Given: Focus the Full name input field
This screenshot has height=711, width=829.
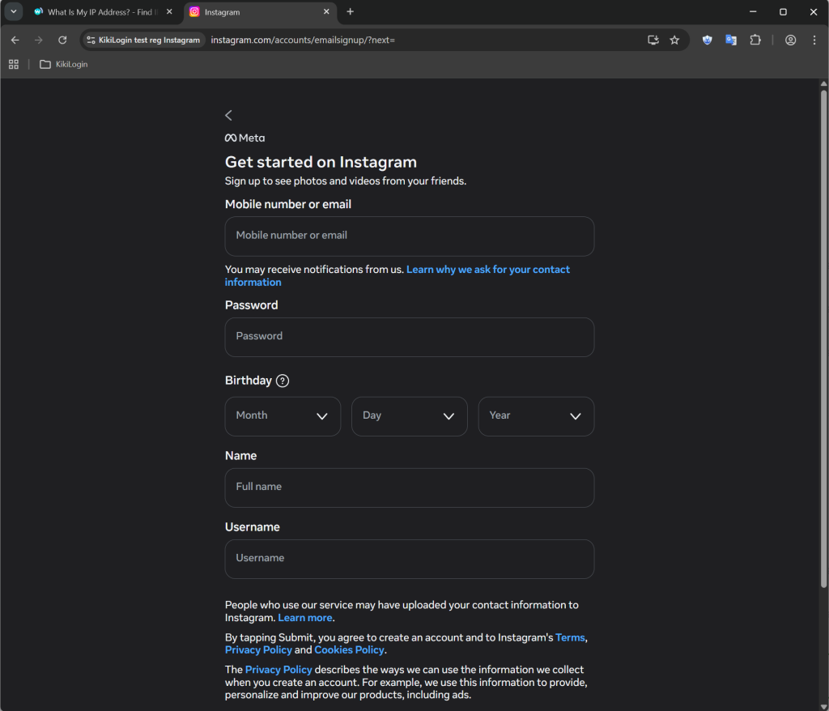Looking at the screenshot, I should [409, 487].
